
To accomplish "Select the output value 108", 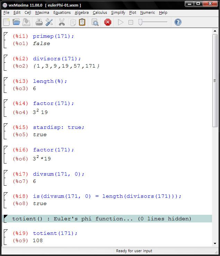I will 38,240.
